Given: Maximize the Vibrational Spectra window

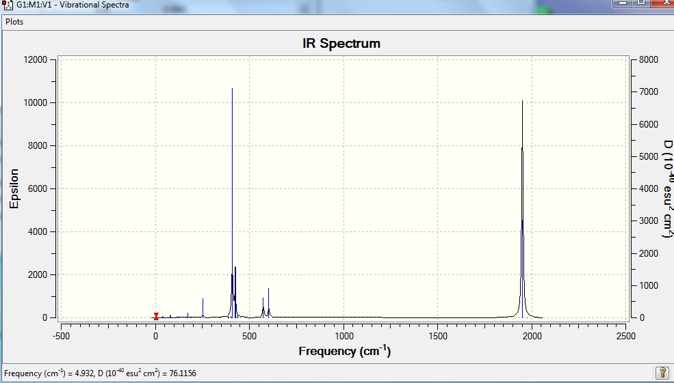Looking at the screenshot, I should (x=640, y=3).
